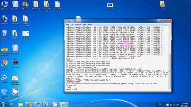191x107 pixels.
Task: Select the download folder icon
Action: coord(15,20)
